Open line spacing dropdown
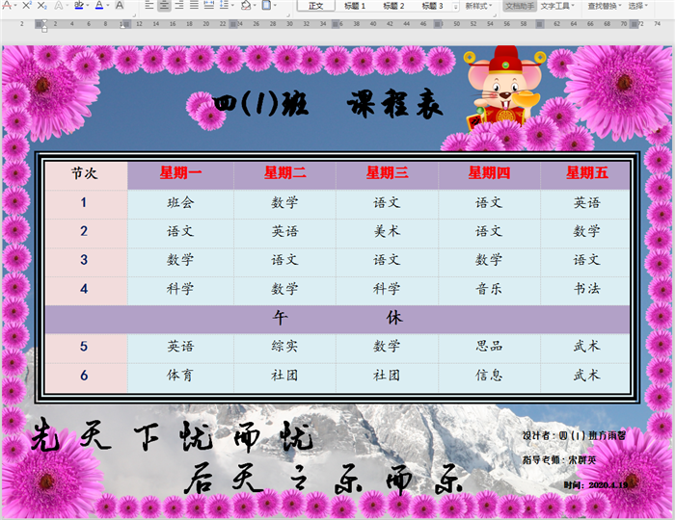675x520 pixels. click(228, 6)
